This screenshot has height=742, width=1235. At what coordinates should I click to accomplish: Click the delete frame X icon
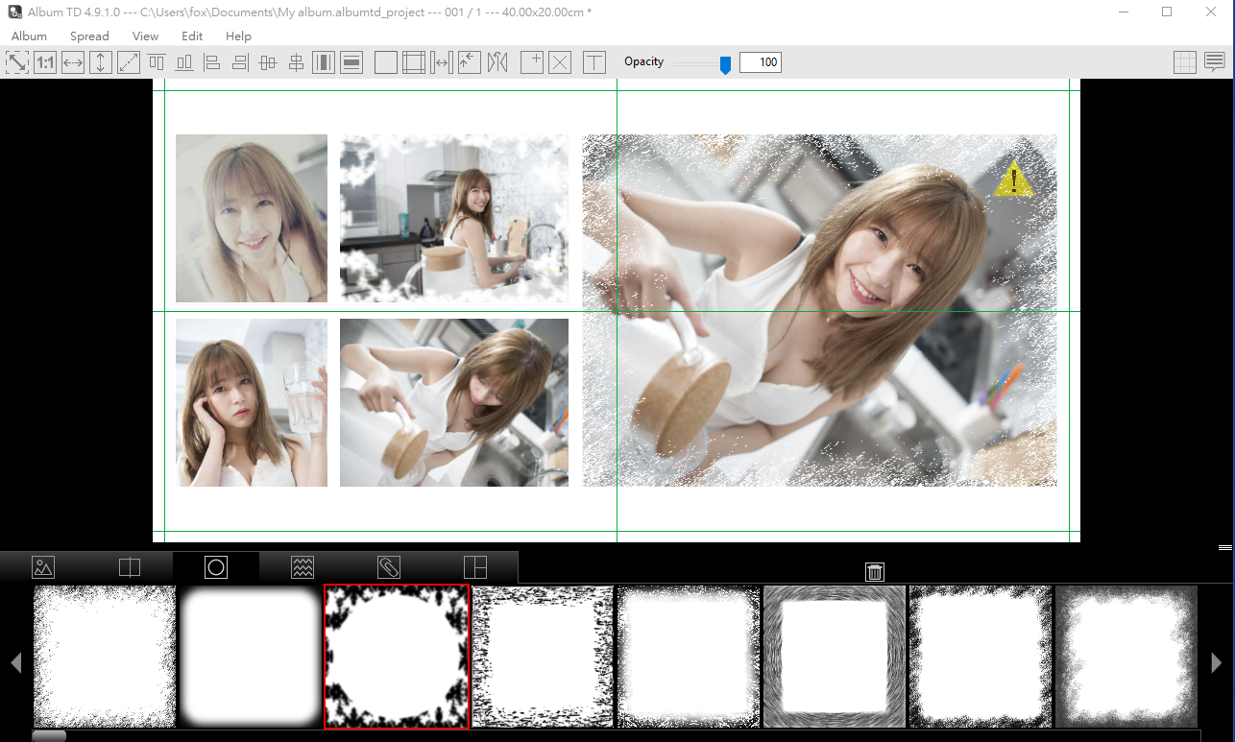pos(560,62)
